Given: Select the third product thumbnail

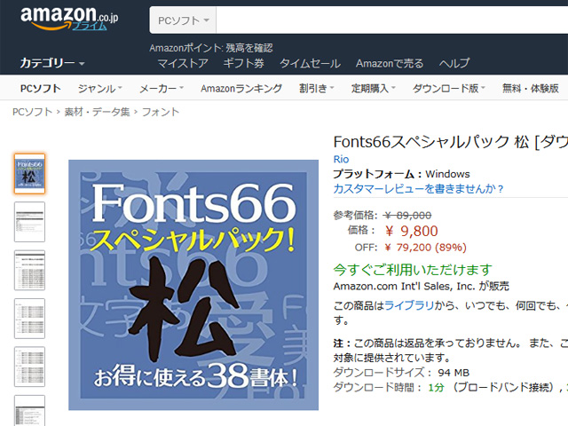Looking at the screenshot, I should (x=29, y=270).
